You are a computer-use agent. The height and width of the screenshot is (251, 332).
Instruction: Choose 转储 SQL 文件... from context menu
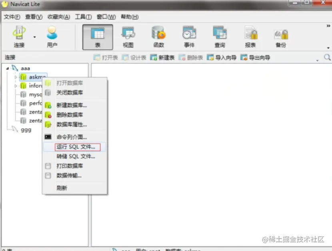74,156
